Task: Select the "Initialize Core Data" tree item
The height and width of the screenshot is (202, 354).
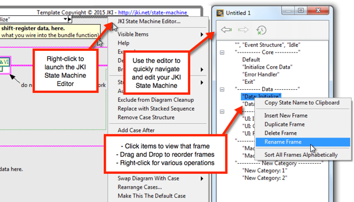Action: (x=267, y=67)
